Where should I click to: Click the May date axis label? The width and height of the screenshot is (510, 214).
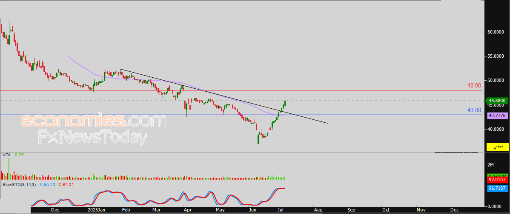pyautogui.click(x=221, y=210)
